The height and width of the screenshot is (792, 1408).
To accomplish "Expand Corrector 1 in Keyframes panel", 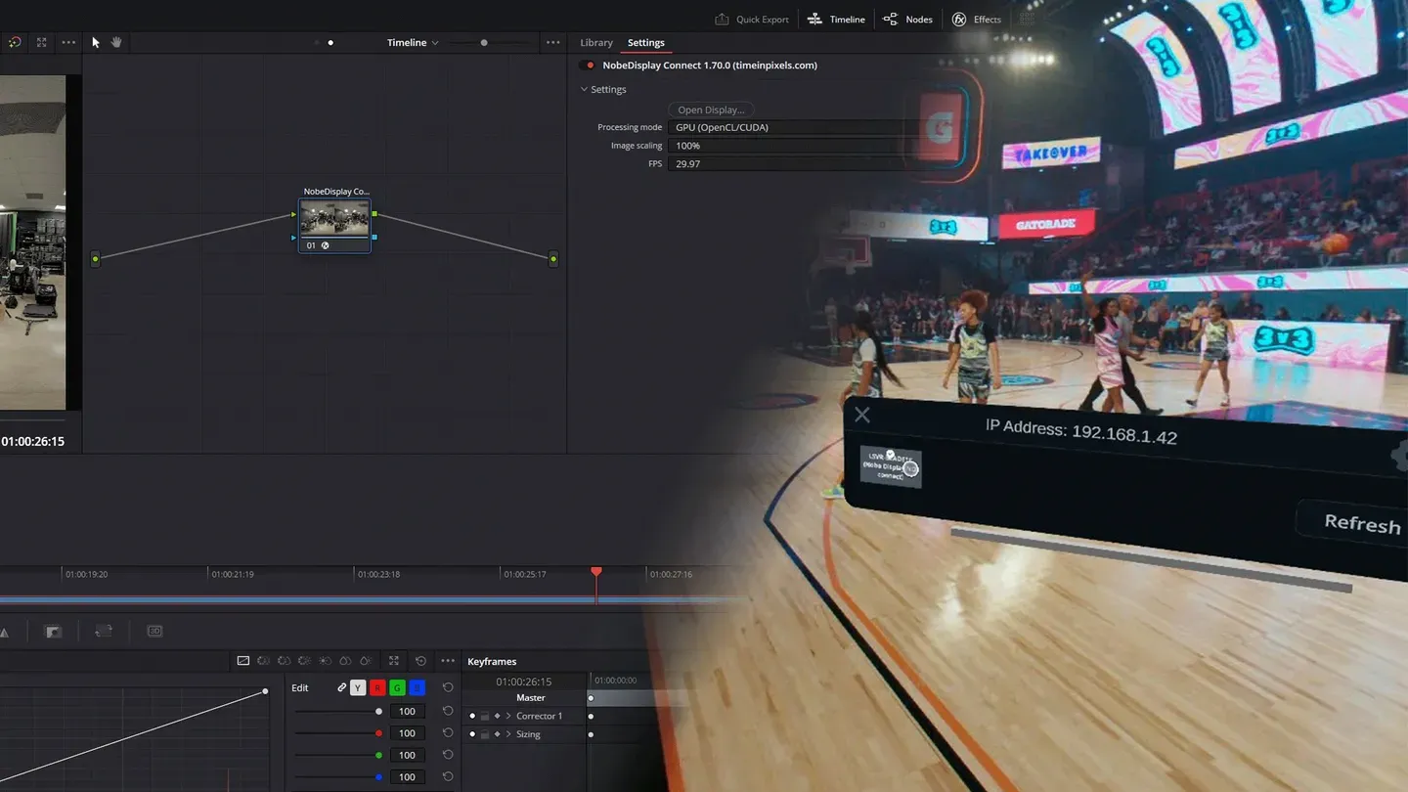I will [x=508, y=717].
